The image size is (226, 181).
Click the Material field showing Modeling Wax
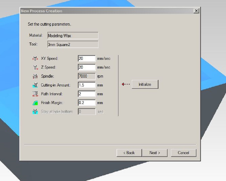[x=73, y=35]
